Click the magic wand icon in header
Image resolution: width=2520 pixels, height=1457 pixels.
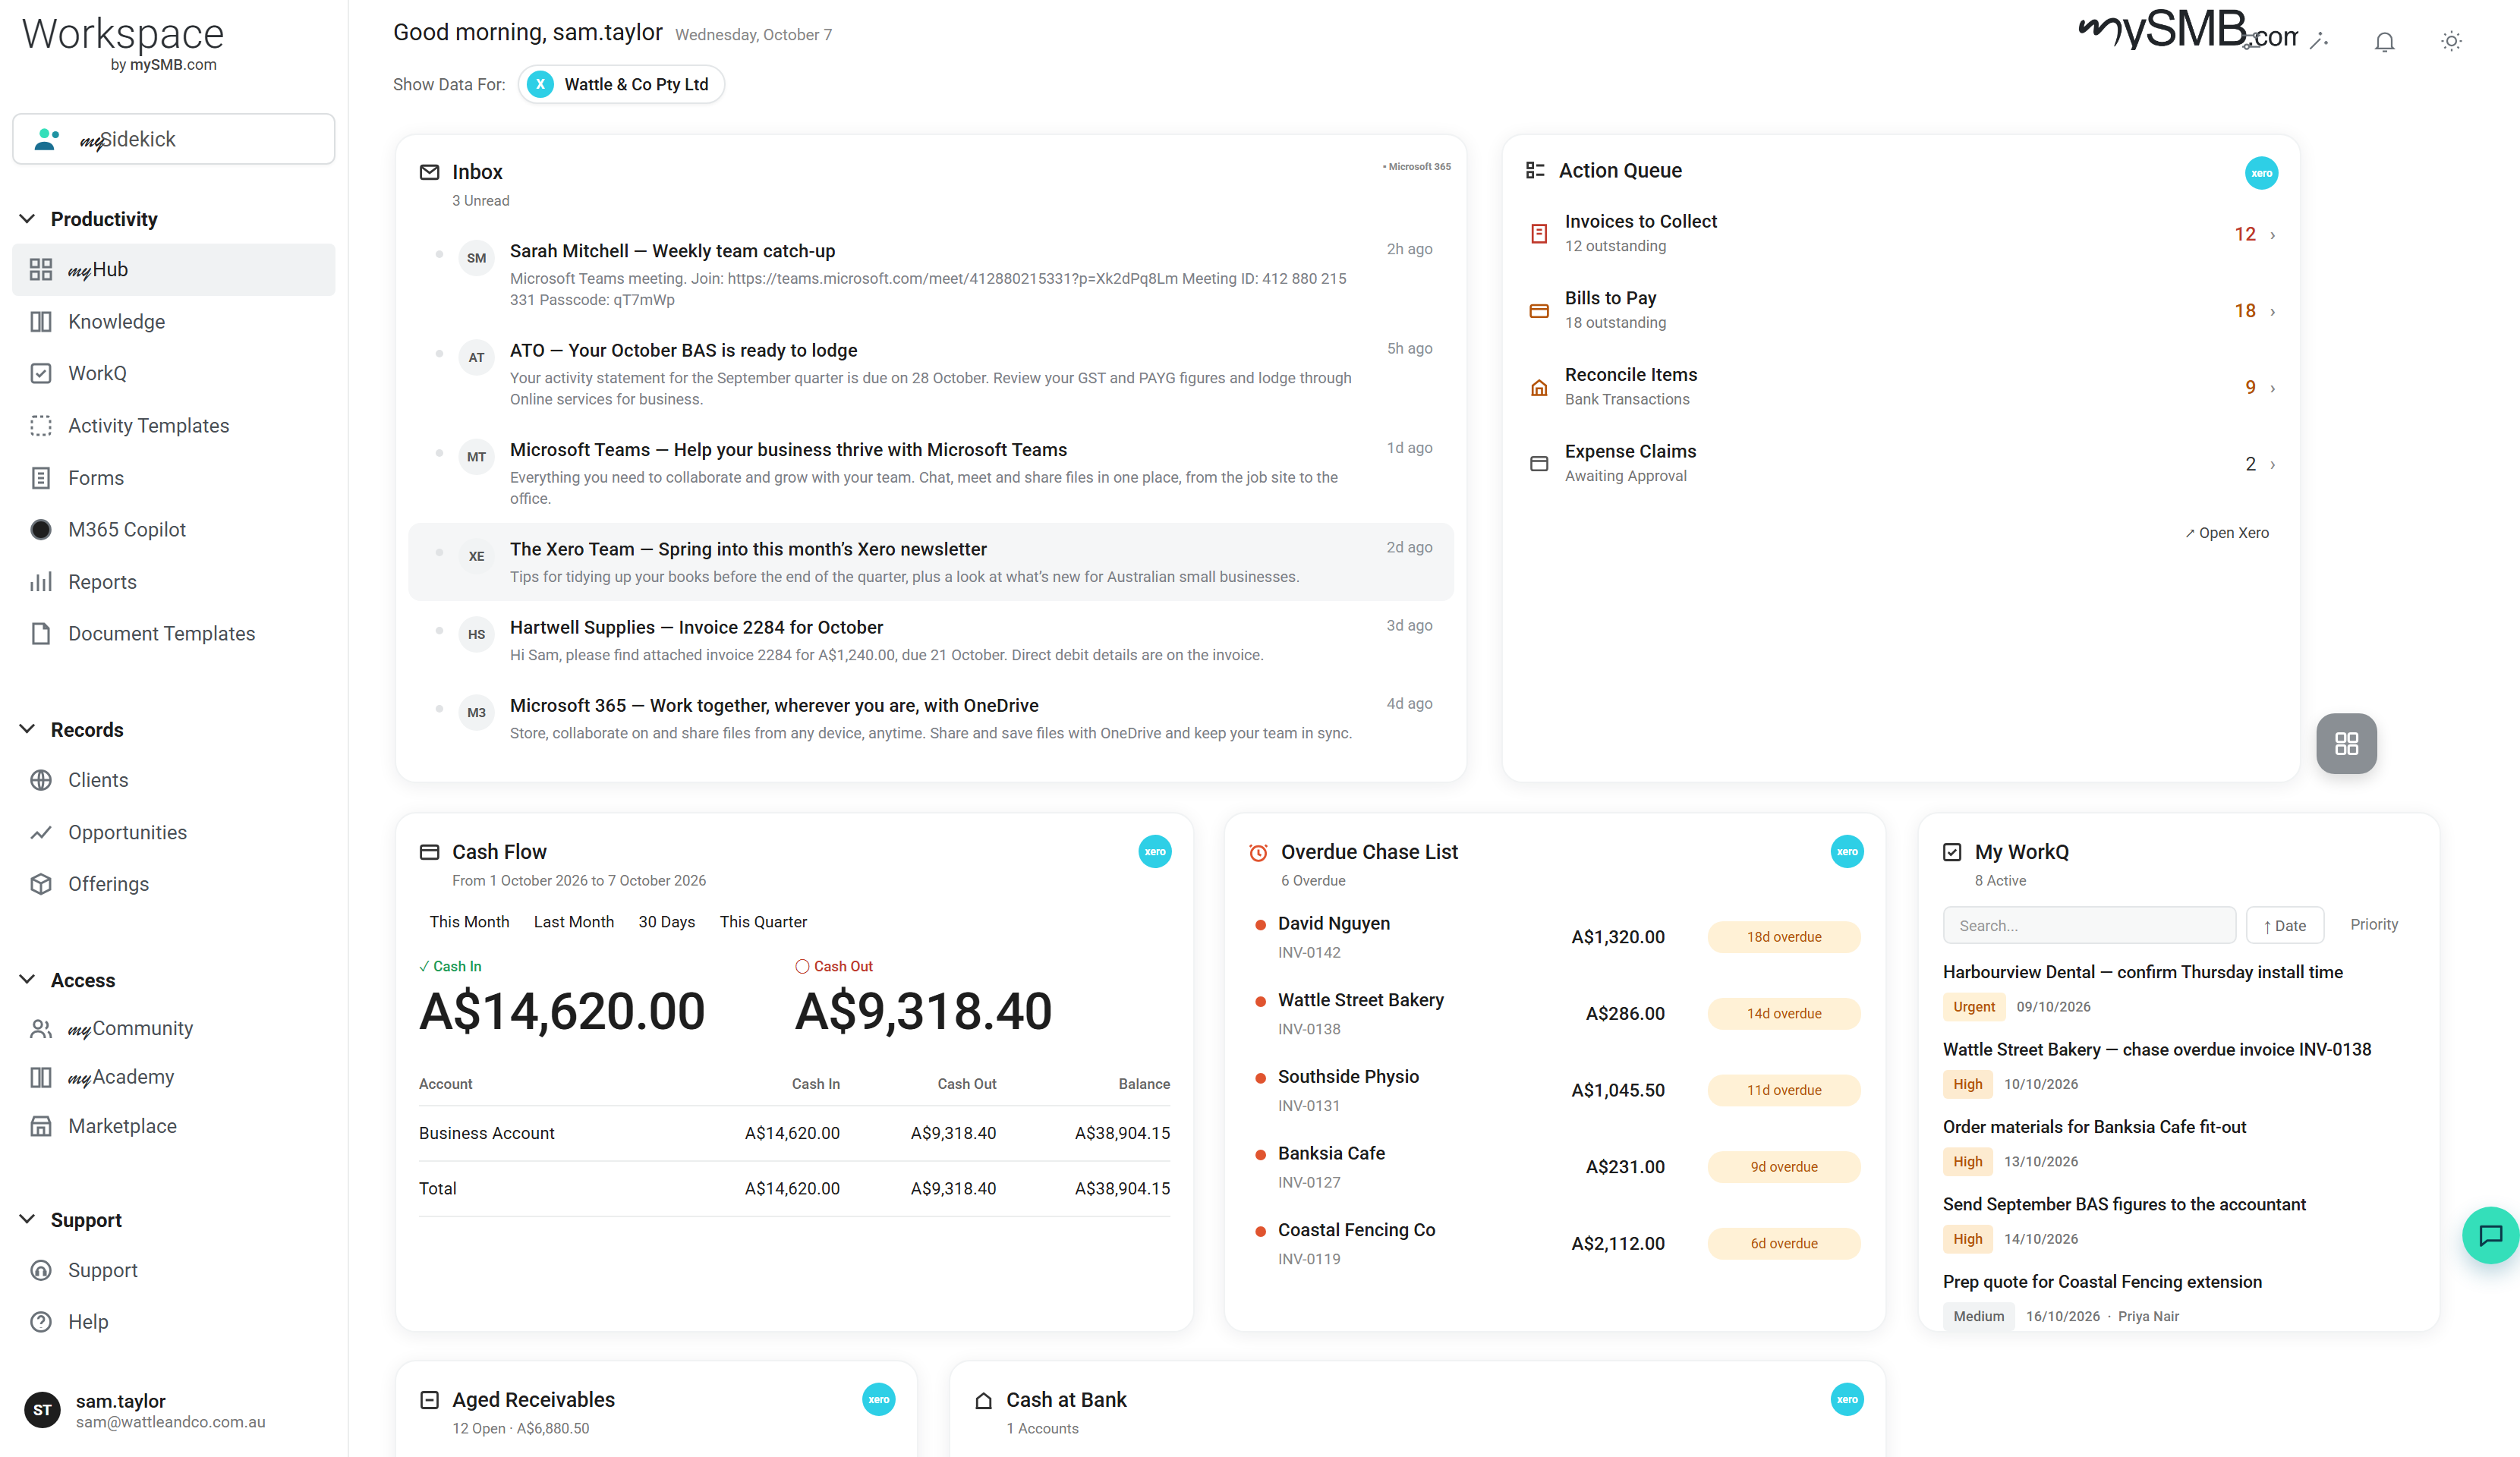point(2319,41)
